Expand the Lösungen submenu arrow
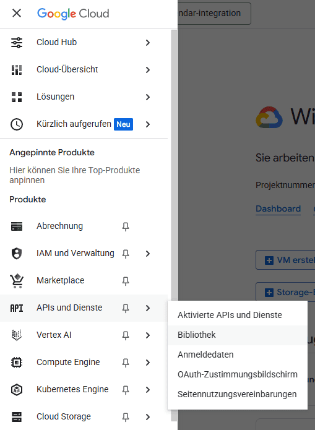This screenshot has height=430, width=315. [x=148, y=97]
